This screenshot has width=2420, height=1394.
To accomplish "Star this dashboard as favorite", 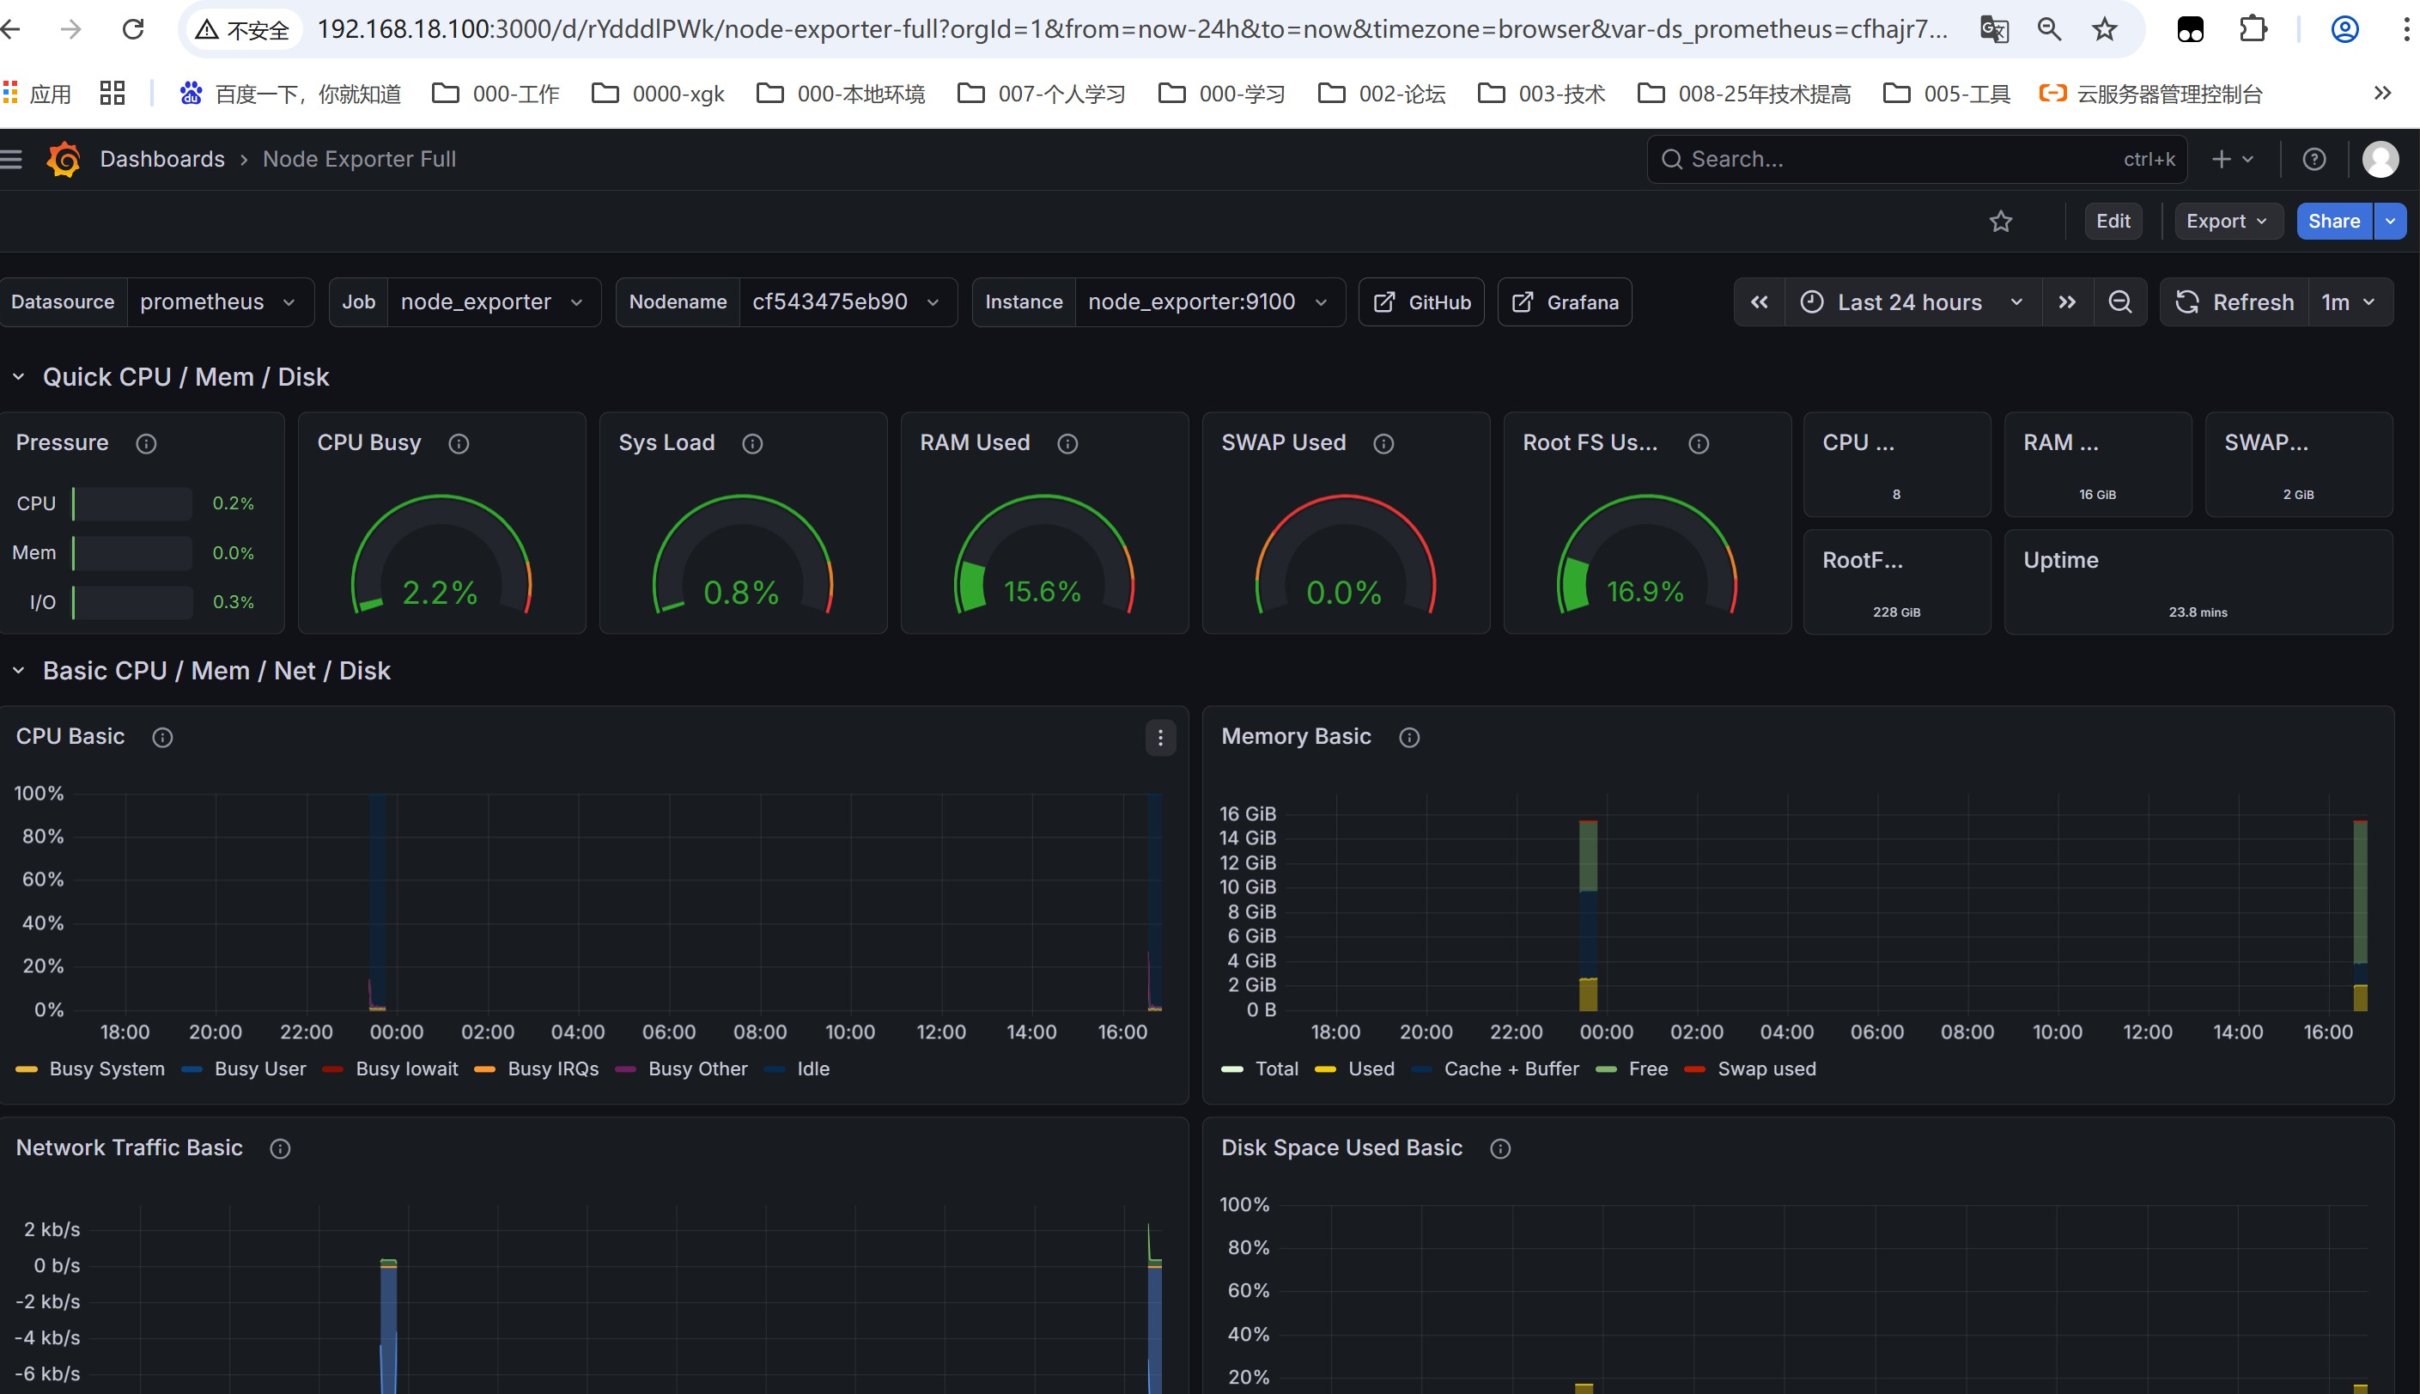I will (x=2001, y=221).
